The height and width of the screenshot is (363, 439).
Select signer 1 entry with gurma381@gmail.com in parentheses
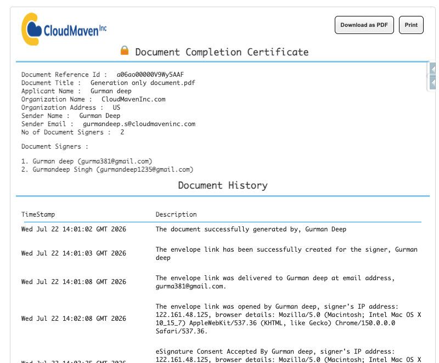click(87, 161)
